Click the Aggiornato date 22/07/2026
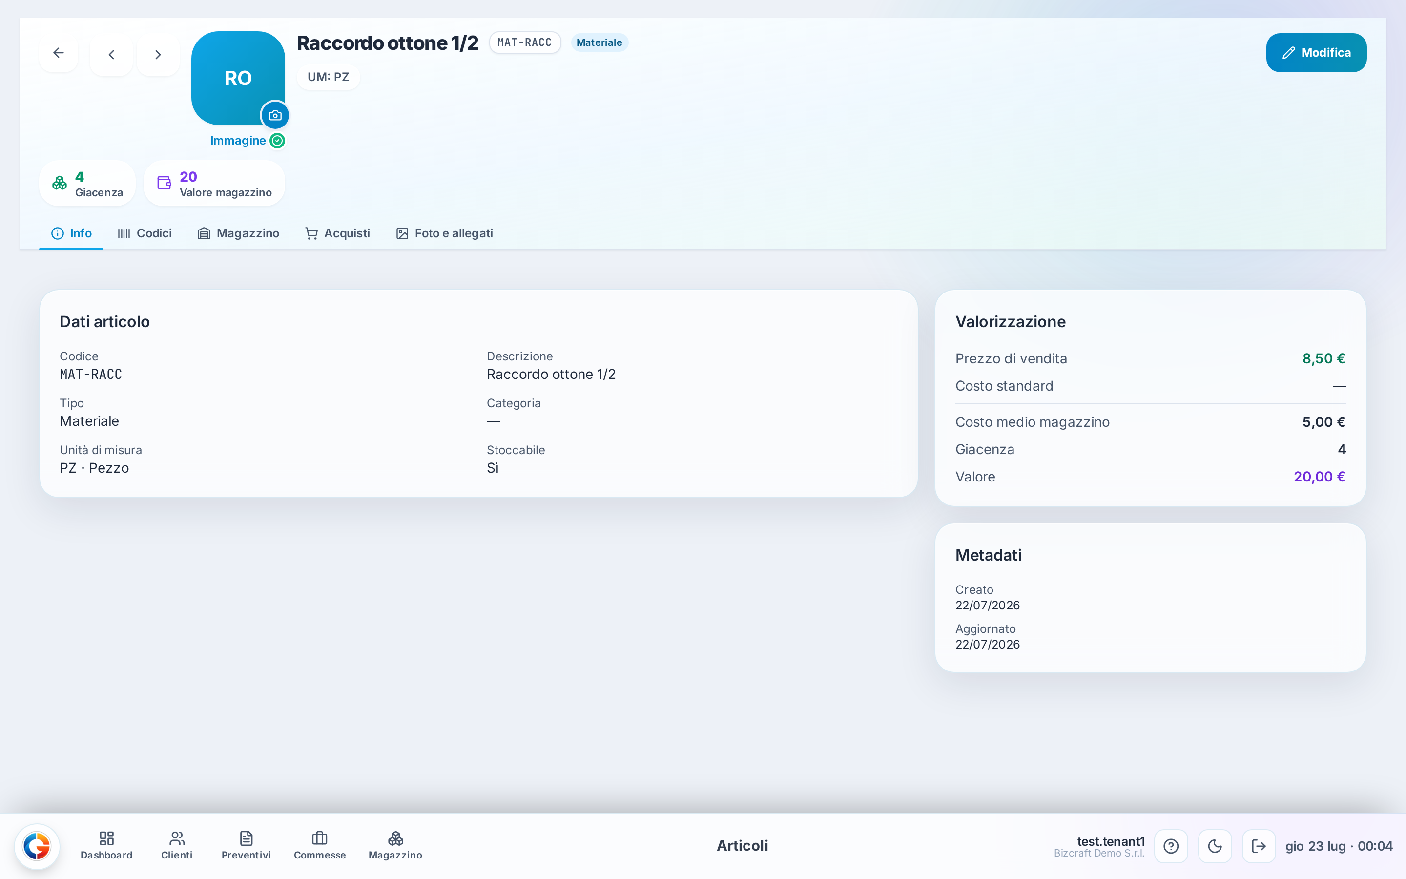 [x=988, y=644]
